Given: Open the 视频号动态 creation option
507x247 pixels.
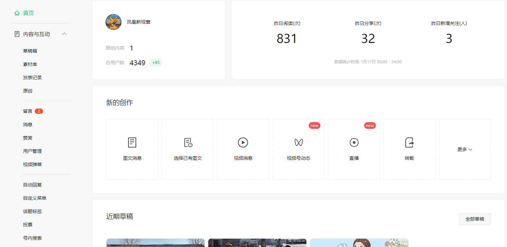Looking at the screenshot, I should (298, 149).
